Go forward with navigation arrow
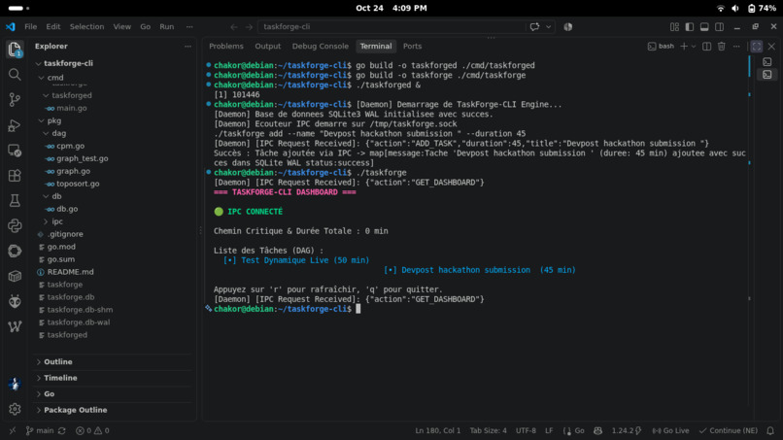Viewport: 783px width, 440px height. 249,27
